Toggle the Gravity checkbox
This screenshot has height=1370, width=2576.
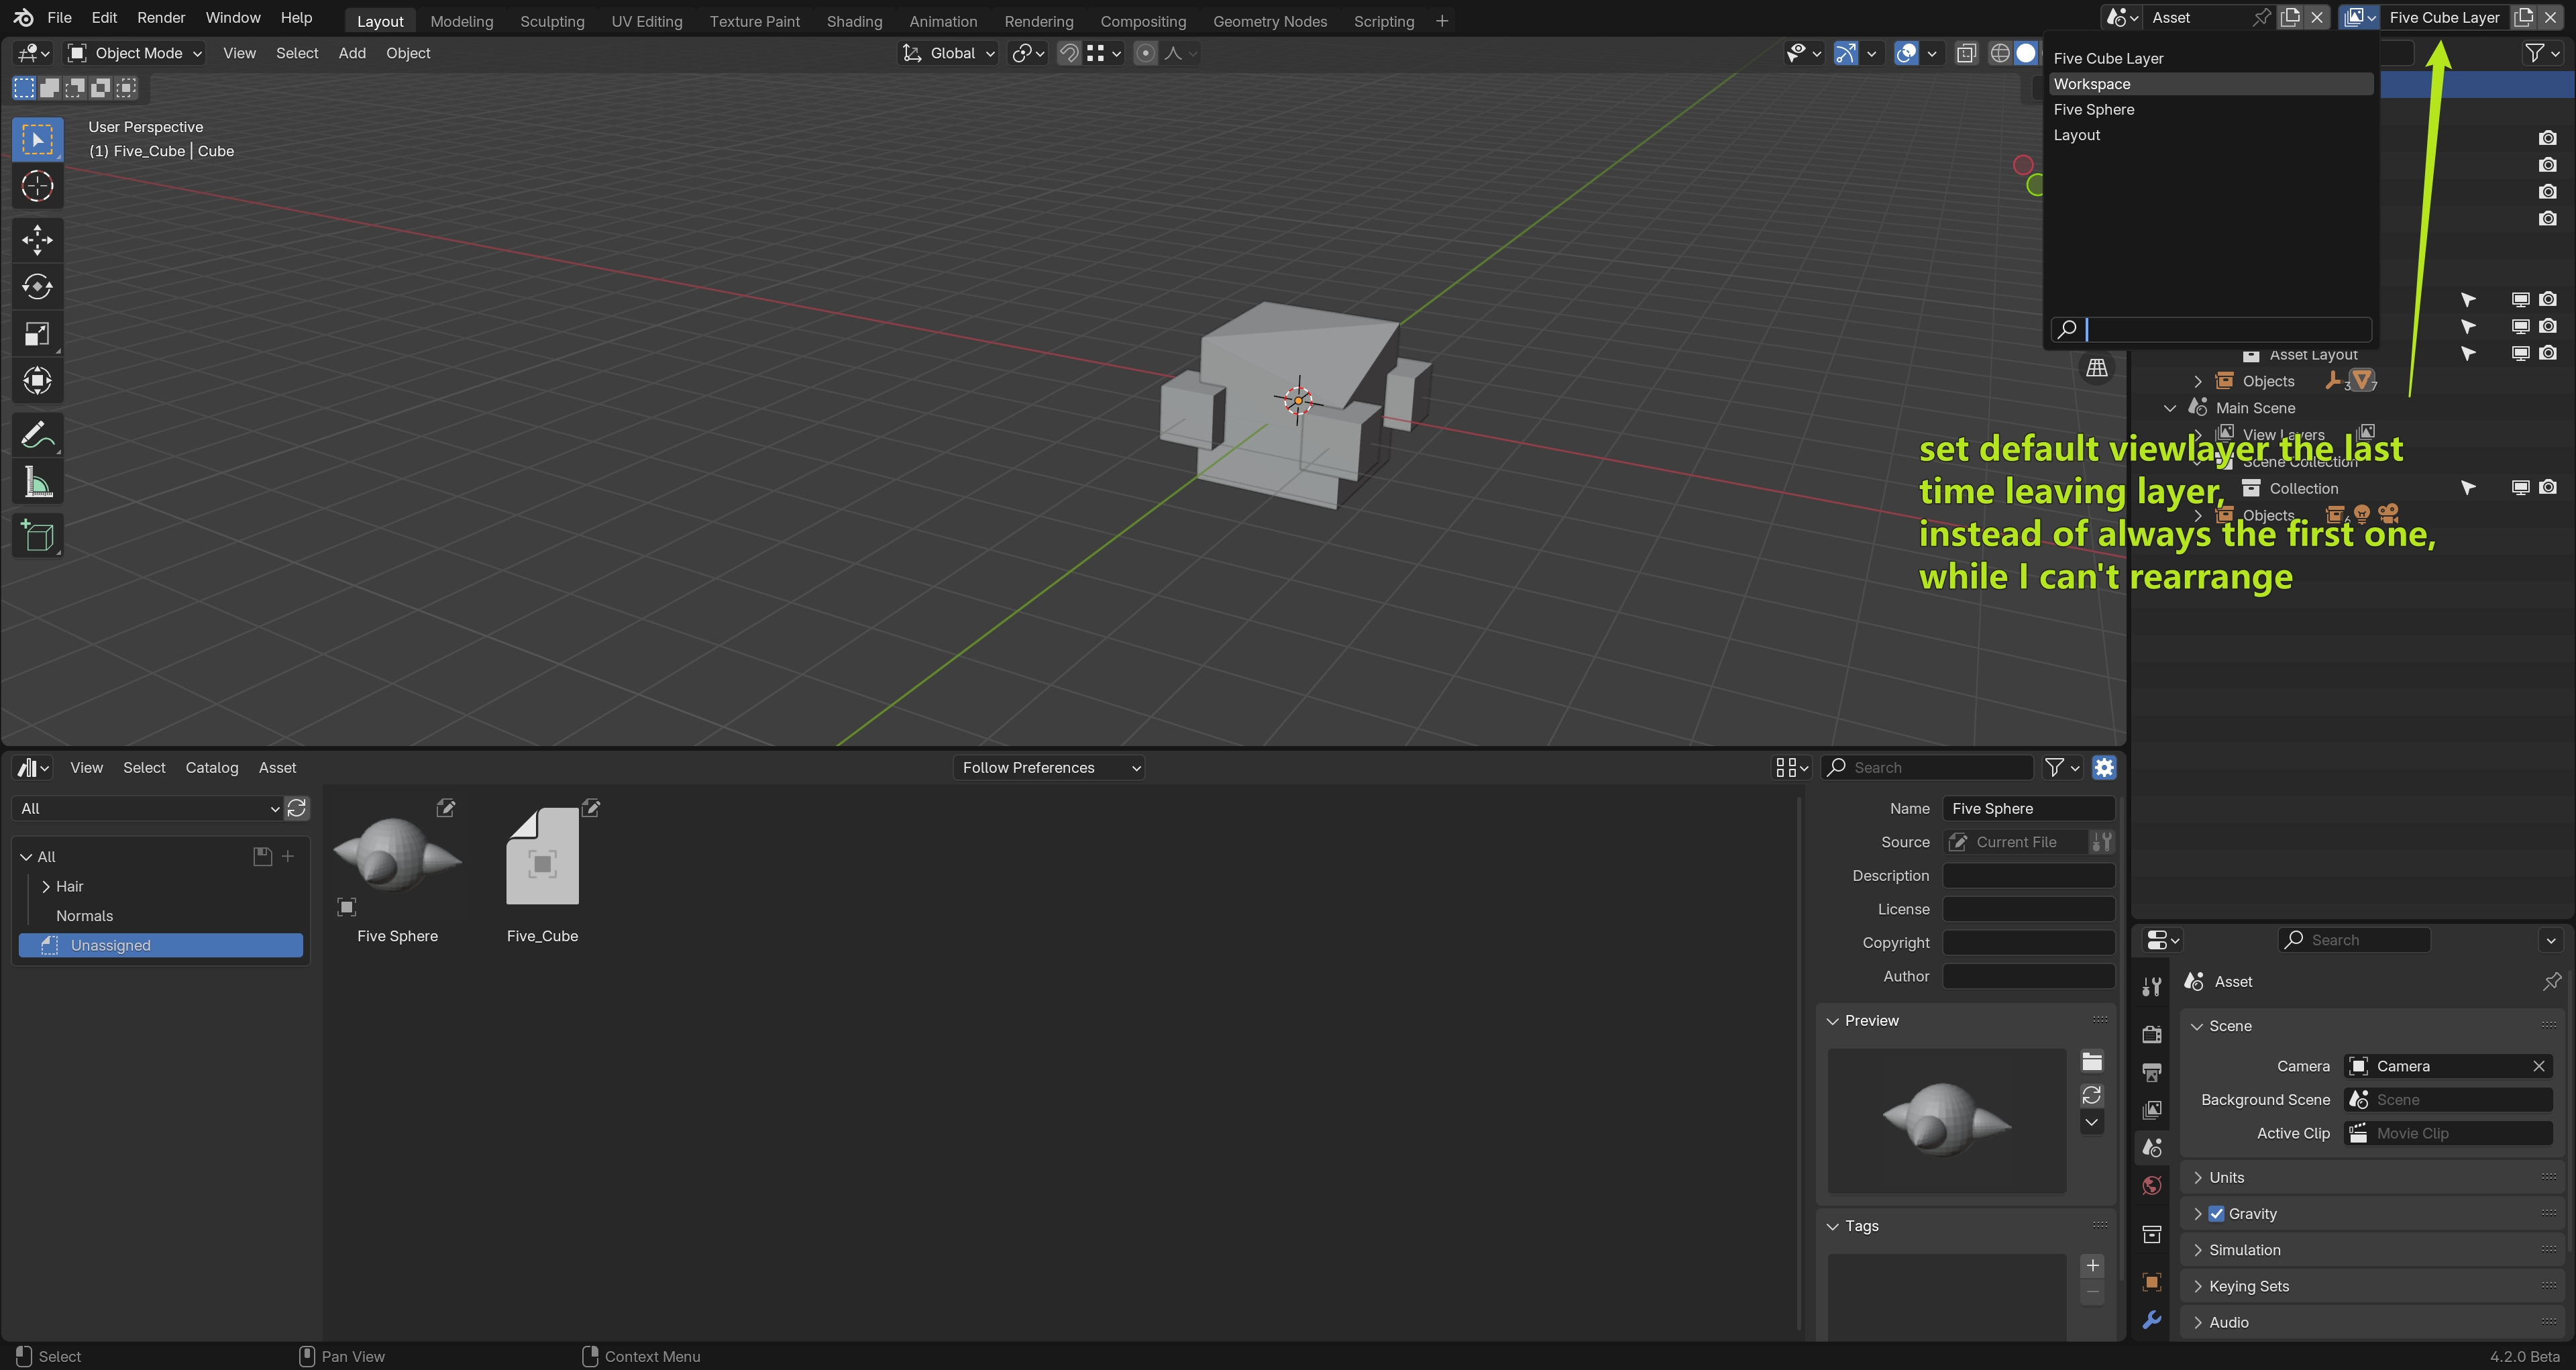coord(2216,1213)
